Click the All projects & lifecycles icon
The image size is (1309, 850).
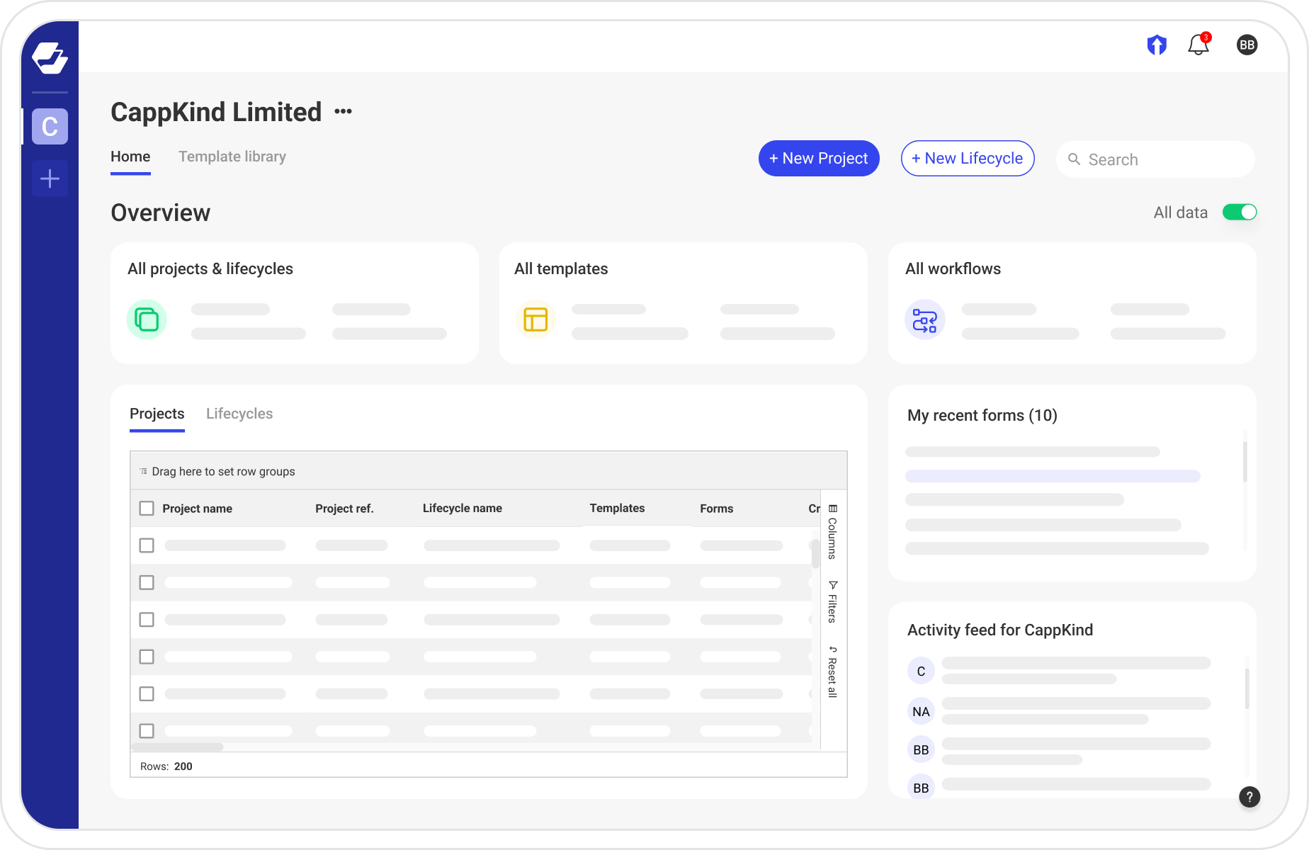click(147, 319)
